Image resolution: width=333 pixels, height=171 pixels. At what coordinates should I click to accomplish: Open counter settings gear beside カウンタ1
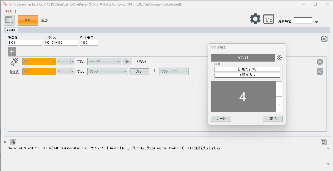pyautogui.click(x=279, y=58)
